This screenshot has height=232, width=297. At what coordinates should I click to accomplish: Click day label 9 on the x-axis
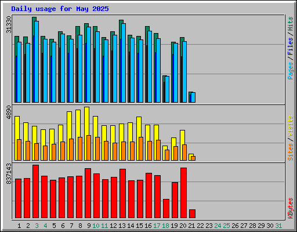(89, 226)
